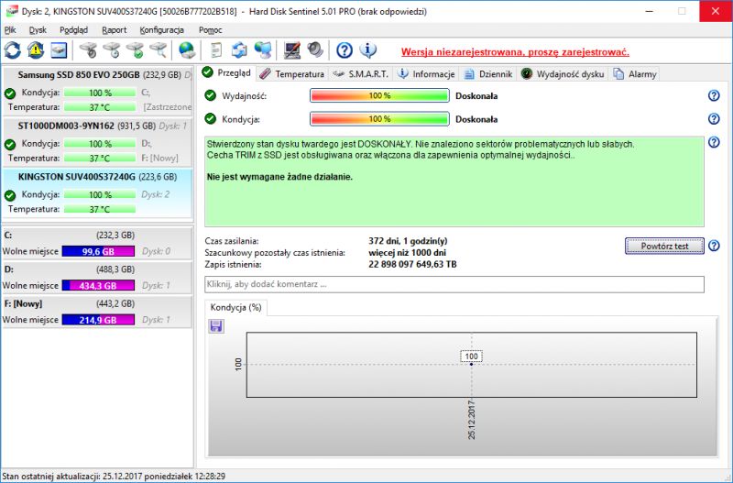The width and height of the screenshot is (733, 483).
Task: Click the network computers toolbar icon
Action: pyautogui.click(x=263, y=50)
